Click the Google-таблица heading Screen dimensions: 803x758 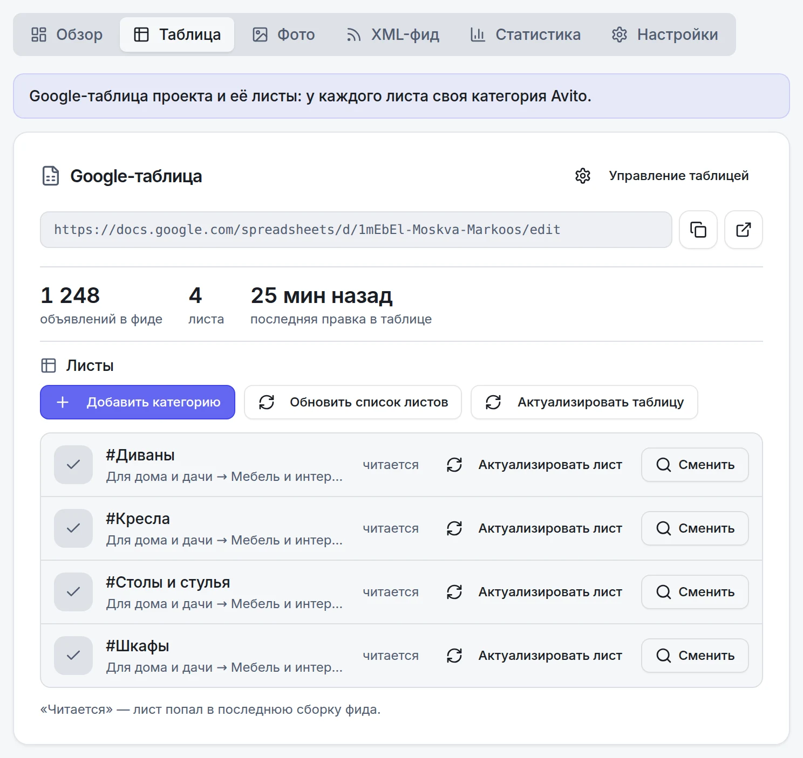pos(136,176)
